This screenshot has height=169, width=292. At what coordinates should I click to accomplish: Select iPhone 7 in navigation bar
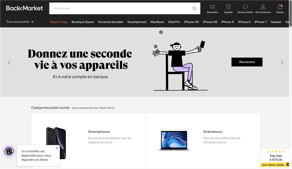[260, 22]
